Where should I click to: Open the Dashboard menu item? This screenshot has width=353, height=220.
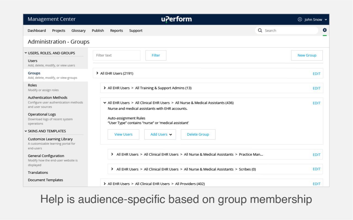37,31
